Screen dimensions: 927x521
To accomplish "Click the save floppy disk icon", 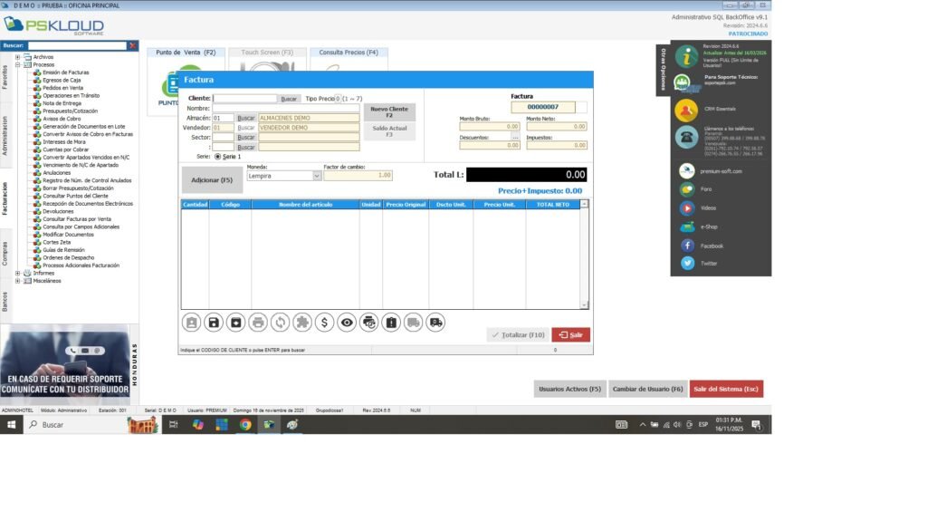I will (214, 322).
